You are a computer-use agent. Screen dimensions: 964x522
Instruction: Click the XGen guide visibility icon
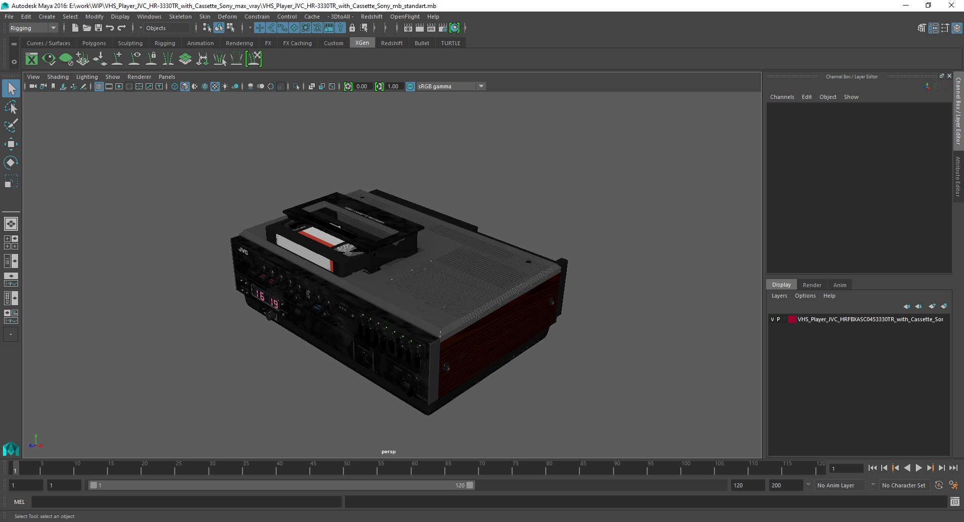click(x=134, y=59)
